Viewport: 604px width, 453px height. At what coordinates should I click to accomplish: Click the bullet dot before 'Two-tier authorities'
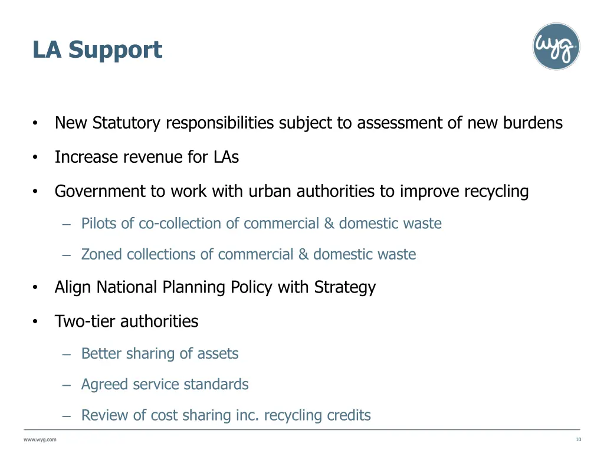pos(35,322)
